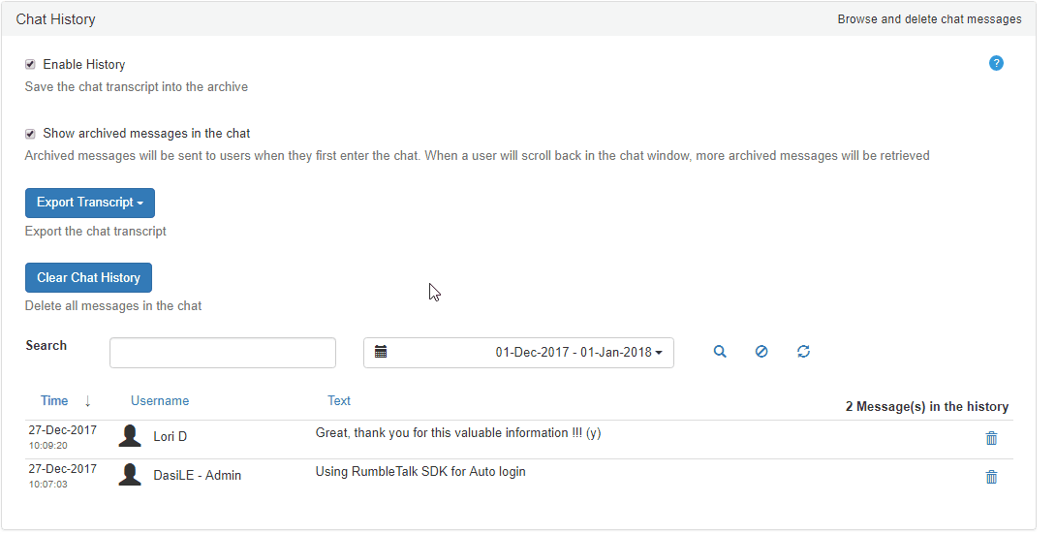Screen dimensions: 1056x534
Task: Select the message 'Using RumbleTalk SDK for Auto login'
Action: coord(419,472)
